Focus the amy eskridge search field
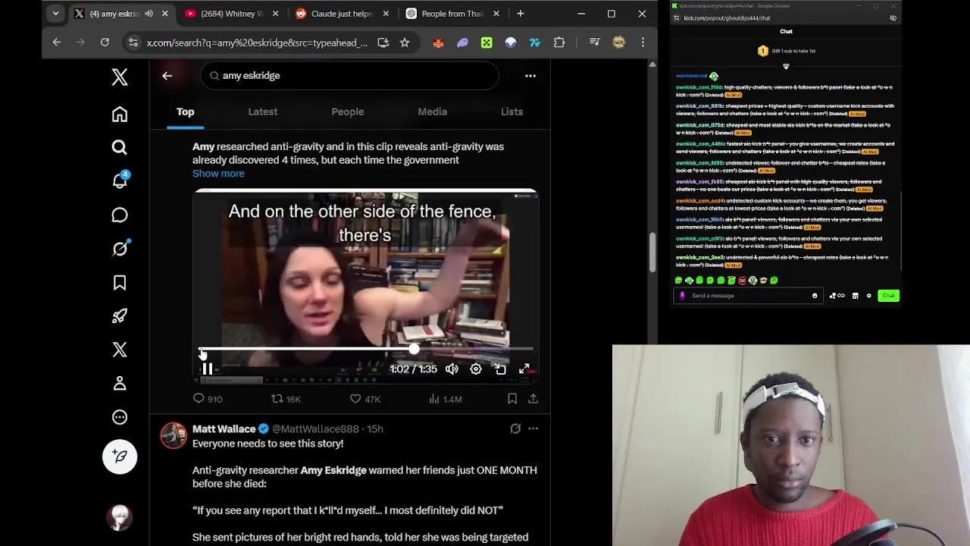The height and width of the screenshot is (546, 970). click(349, 76)
